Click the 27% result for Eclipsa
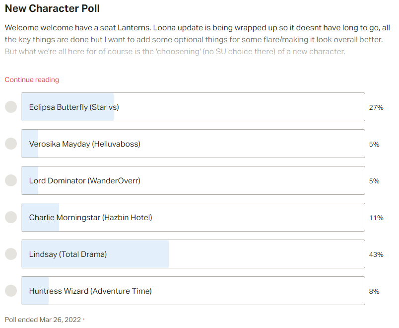This screenshot has width=399, height=328. (376, 107)
